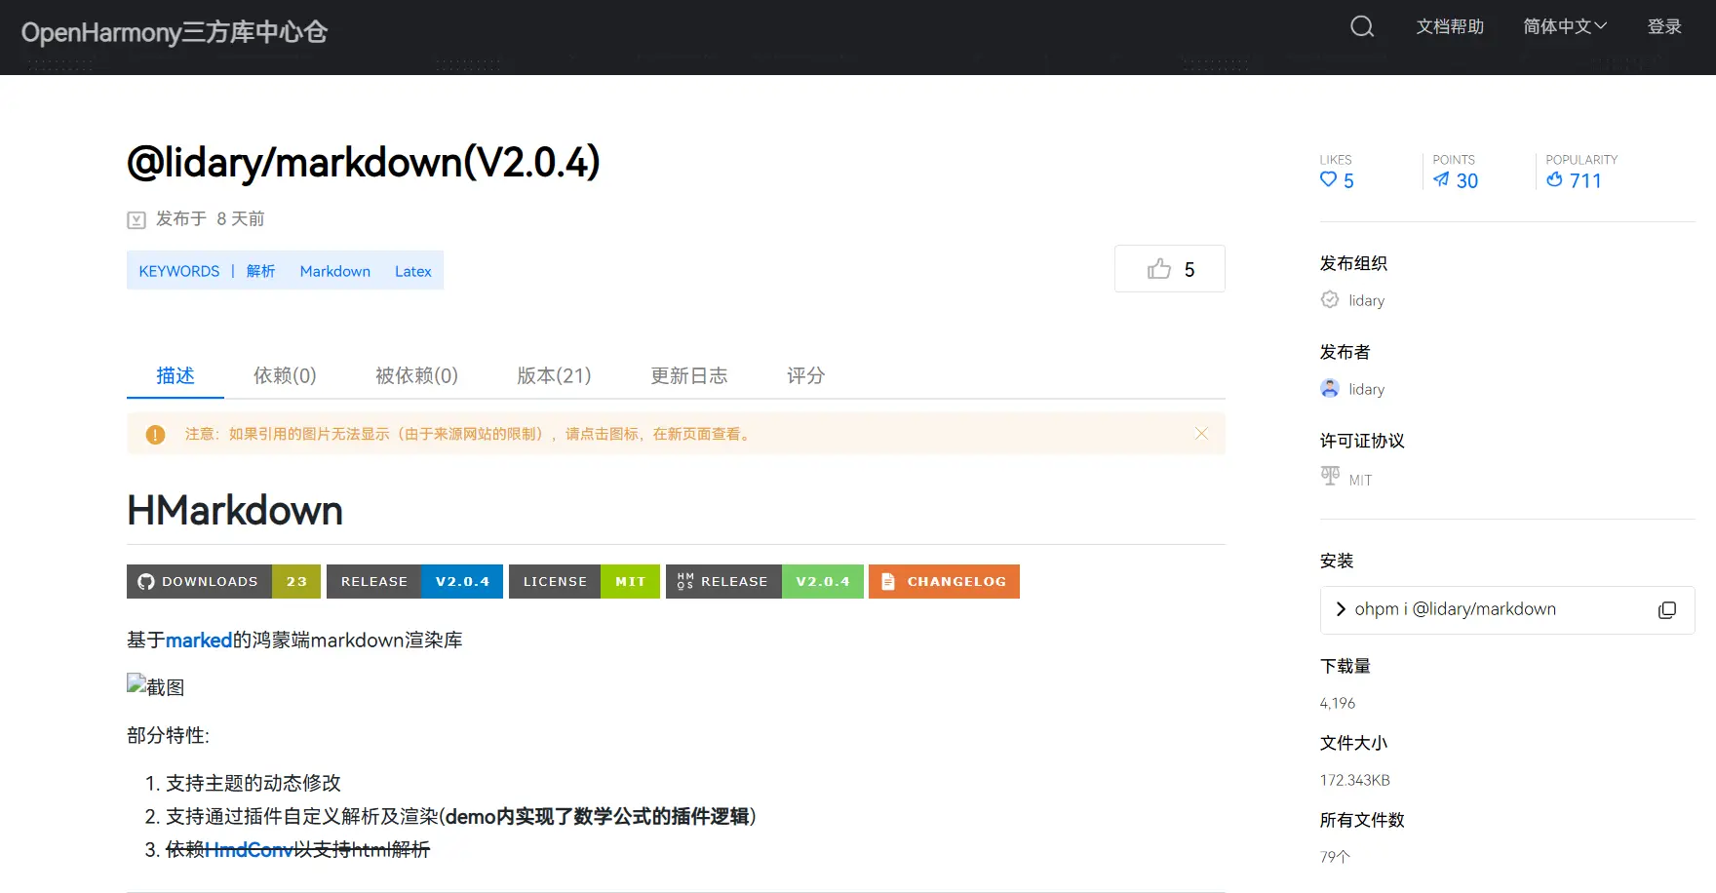Viewport: 1716px width, 893px height.
Task: Open the marked library link
Action: pos(199,641)
